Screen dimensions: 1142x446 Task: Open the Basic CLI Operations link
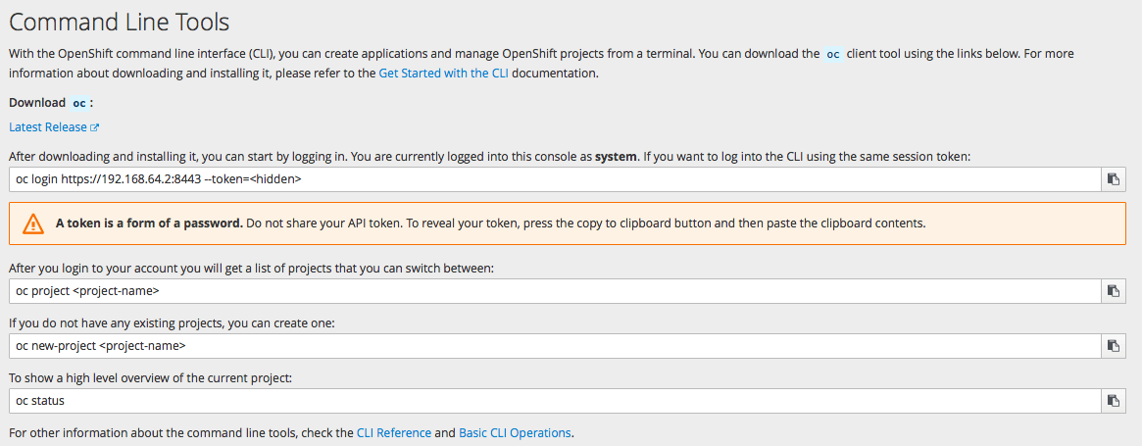[x=515, y=432]
